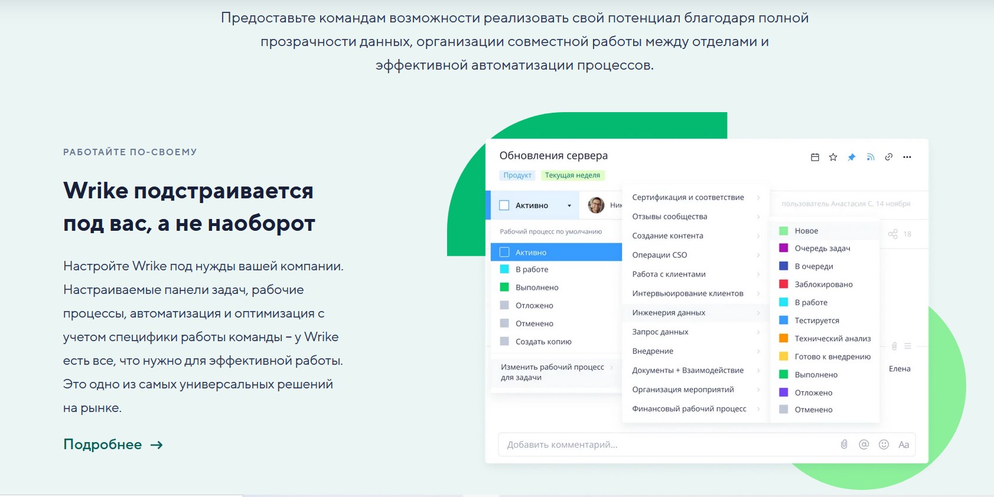Select Инженерия данных workflow

click(x=669, y=313)
